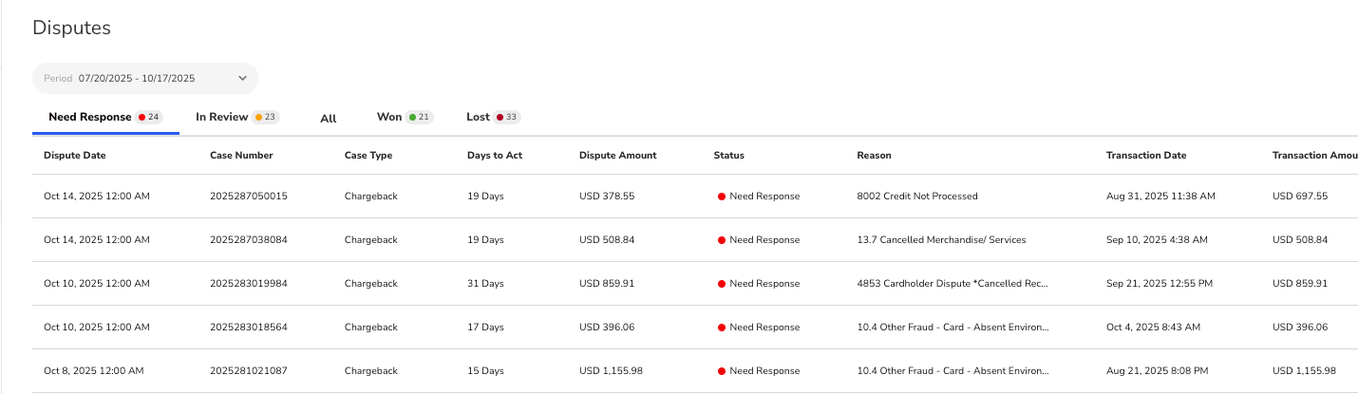This screenshot has width=1358, height=394.
Task: Click the green 21 badge on Won
Action: pos(419,117)
